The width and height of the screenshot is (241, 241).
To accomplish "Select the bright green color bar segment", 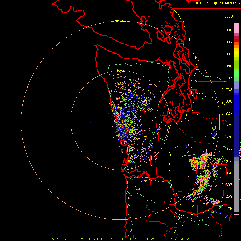I will click(236, 73).
